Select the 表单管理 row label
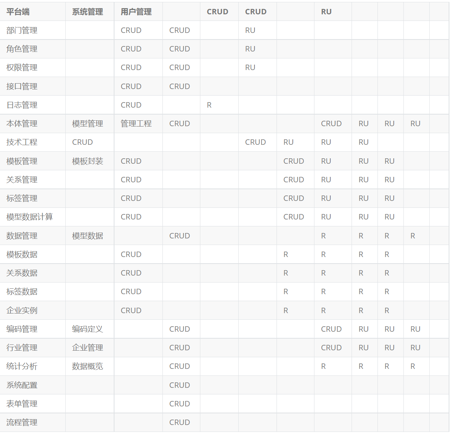Screen dimensions: 456x442 point(22,404)
